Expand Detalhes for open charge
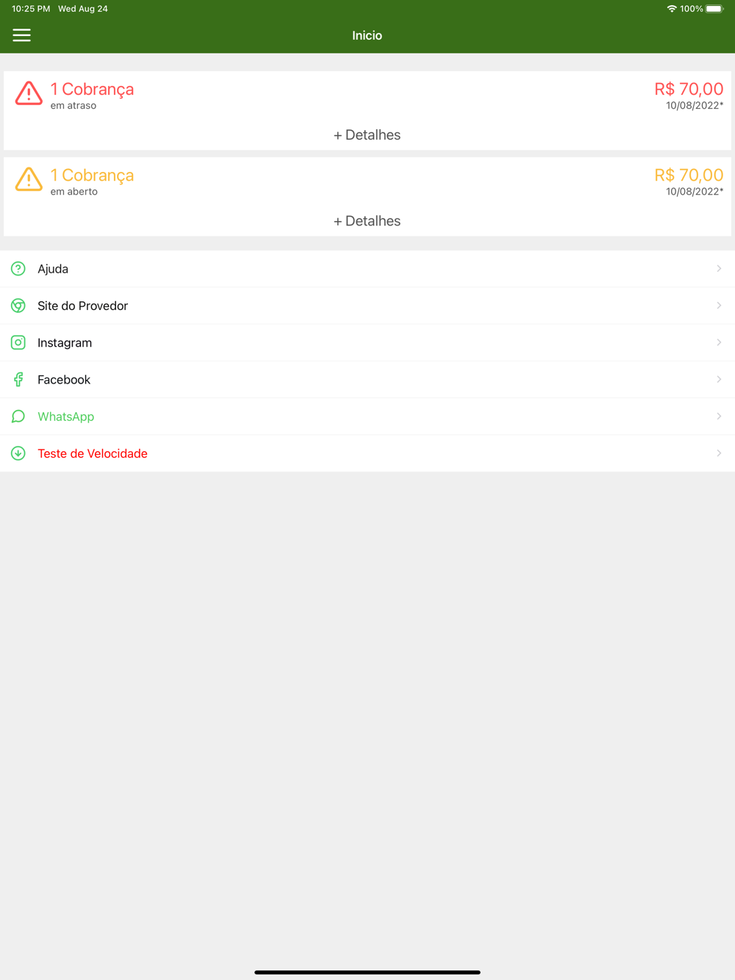Viewport: 735px width, 980px height. pos(367,221)
